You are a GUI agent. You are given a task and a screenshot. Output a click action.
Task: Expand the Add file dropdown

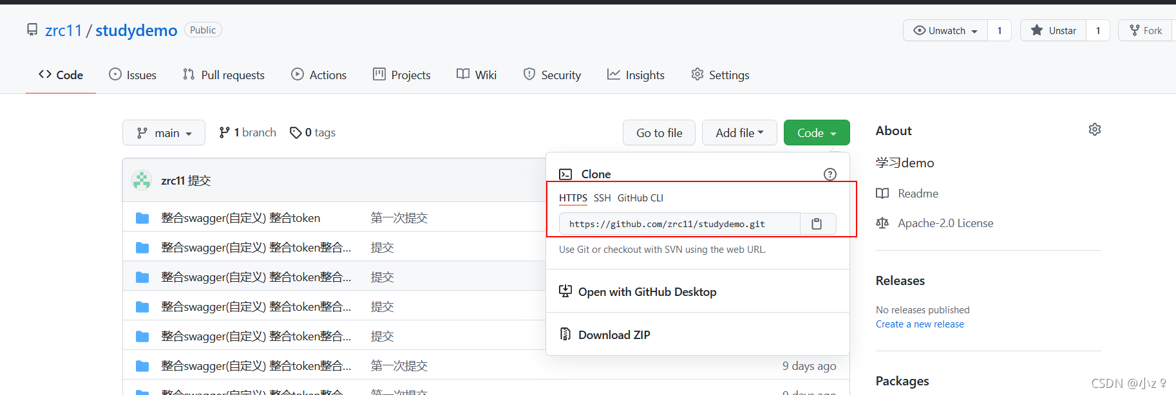click(739, 133)
